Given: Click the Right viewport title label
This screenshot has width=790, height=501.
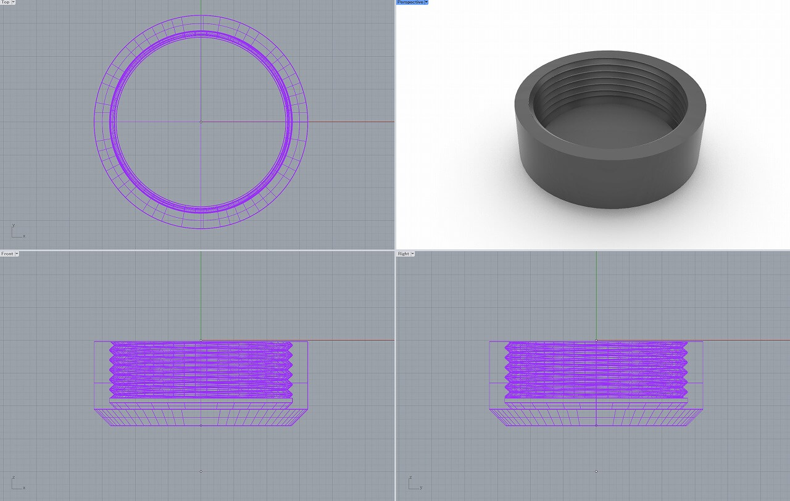Looking at the screenshot, I should 403,254.
